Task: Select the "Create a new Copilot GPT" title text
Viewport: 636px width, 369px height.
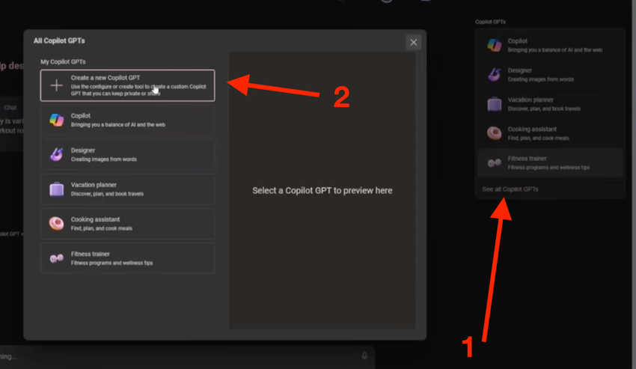Action: [106, 78]
